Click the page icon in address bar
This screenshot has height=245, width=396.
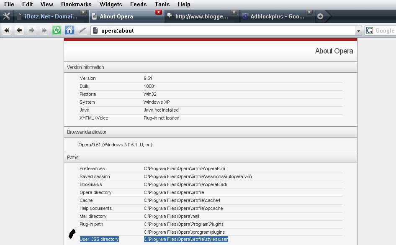point(95,31)
